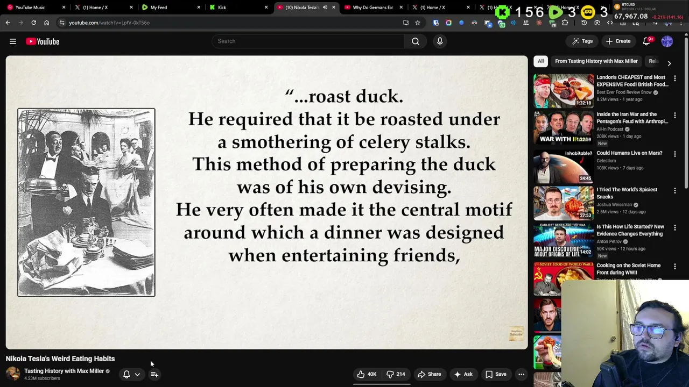
Task: Go to the YouTube home logo
Action: click(43, 41)
